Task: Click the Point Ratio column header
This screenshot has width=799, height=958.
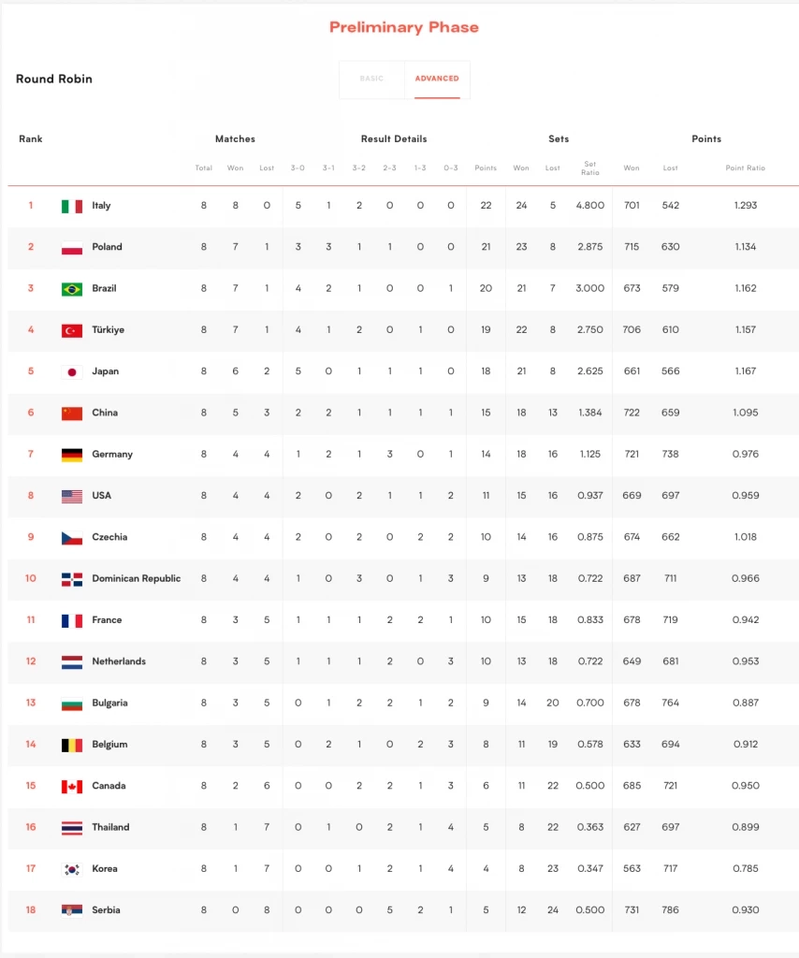Action: click(x=745, y=168)
